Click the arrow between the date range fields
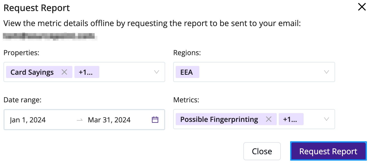 coord(80,120)
